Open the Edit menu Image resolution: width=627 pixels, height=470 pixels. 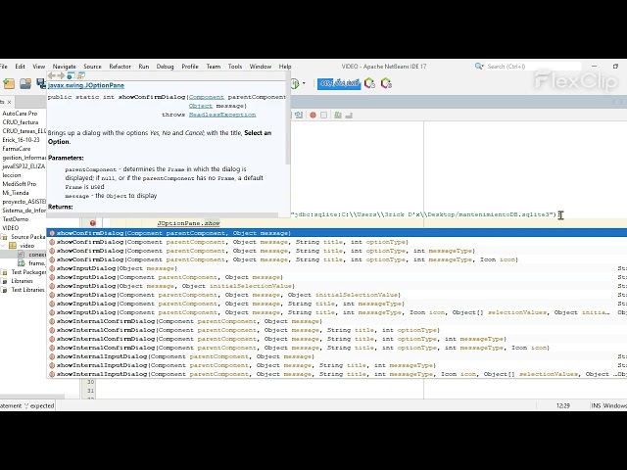point(20,67)
